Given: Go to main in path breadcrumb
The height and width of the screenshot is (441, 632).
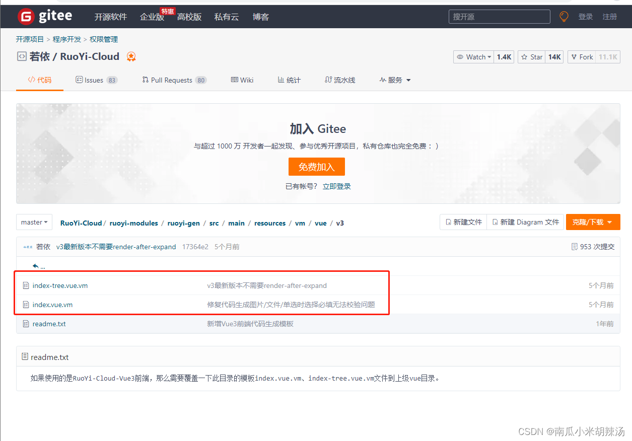Looking at the screenshot, I should click(x=236, y=223).
